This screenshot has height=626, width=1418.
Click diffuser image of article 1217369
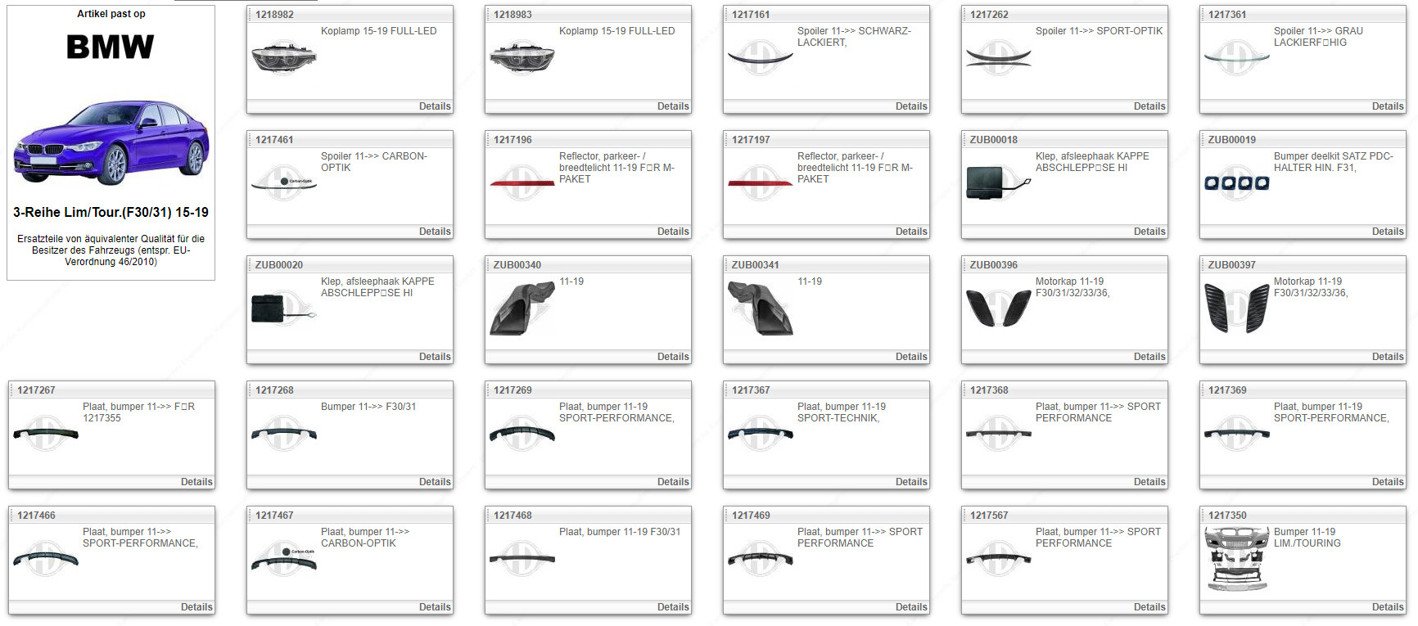tap(1236, 433)
